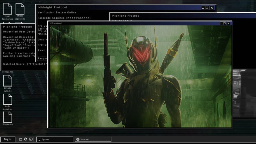Click the armored figure image in CC.protocol
The image size is (256, 144).
coord(140,76)
